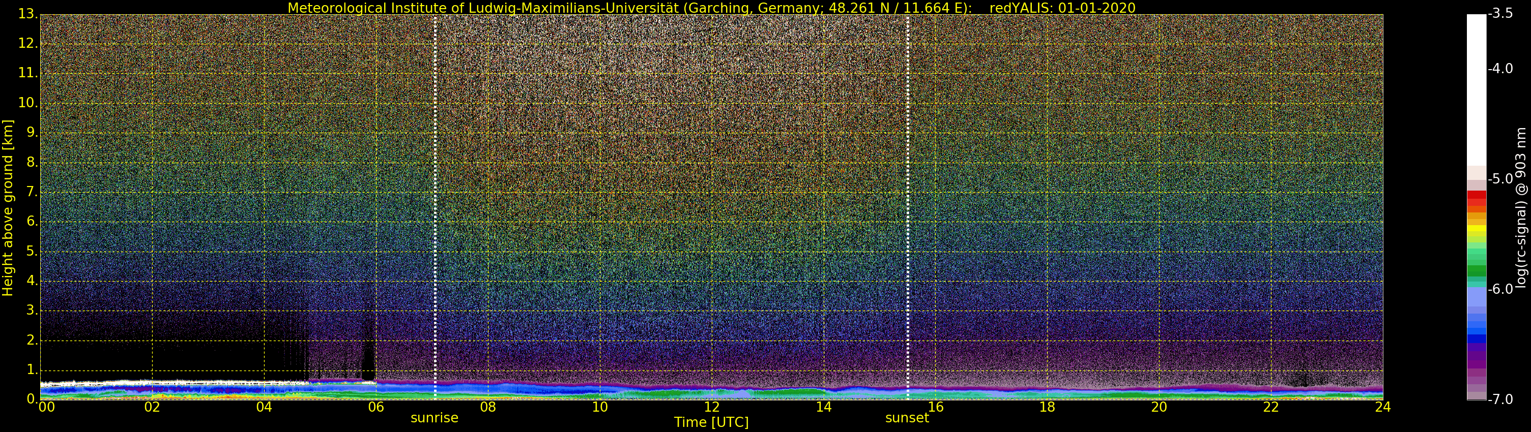Click the '-7.0' colorbar tick label
The height and width of the screenshot is (432, 1531).
pyautogui.click(x=1500, y=399)
